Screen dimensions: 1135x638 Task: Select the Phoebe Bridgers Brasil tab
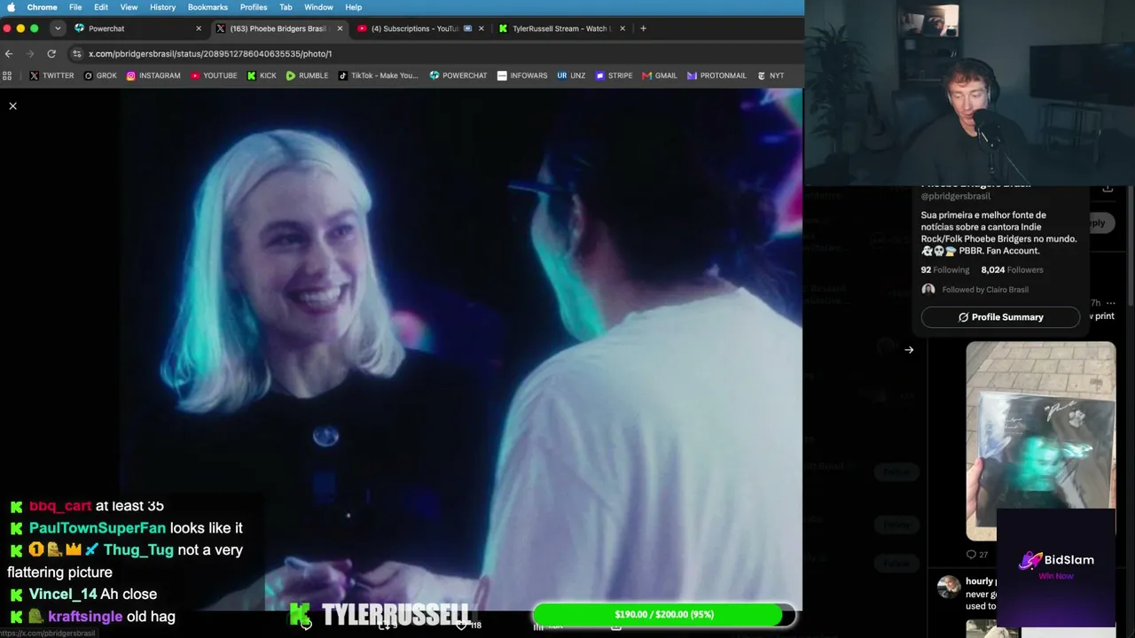tap(278, 28)
